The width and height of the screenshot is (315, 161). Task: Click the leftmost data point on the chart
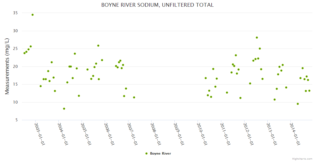point(24,53)
